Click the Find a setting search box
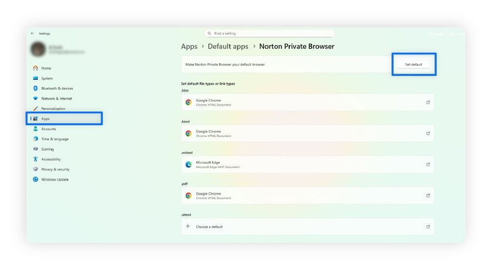The image size is (490, 265). [269, 34]
